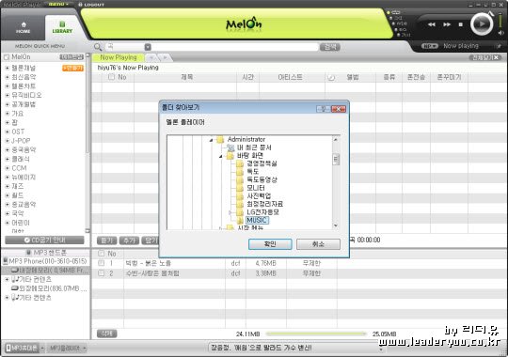Click the LOGOUT link
508x357 pixels.
91,5
